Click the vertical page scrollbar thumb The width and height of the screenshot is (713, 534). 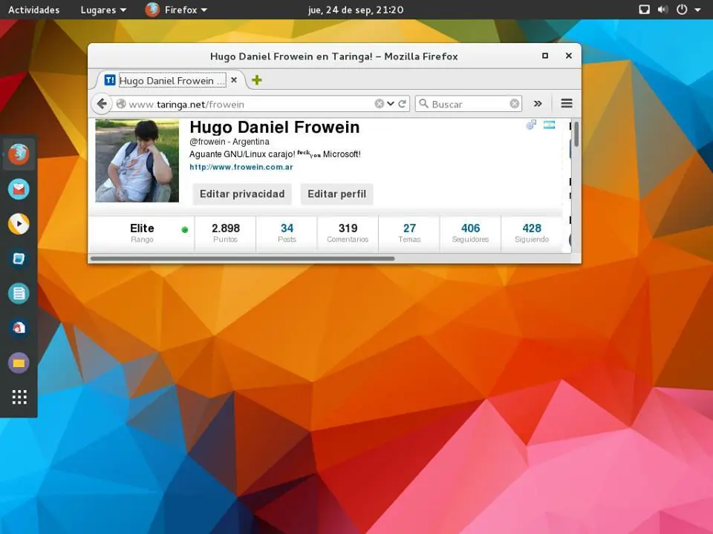coord(576,134)
